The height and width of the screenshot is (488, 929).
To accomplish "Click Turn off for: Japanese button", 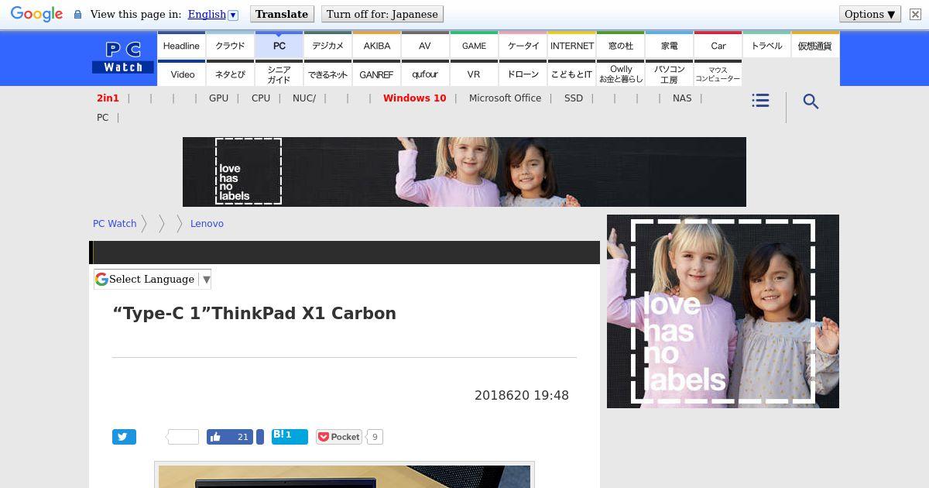I will pos(382,14).
